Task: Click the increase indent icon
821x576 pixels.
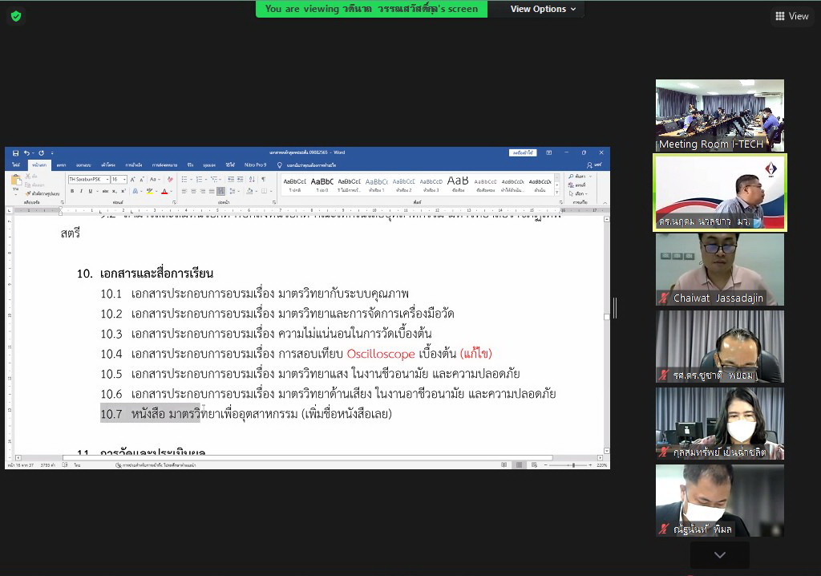Action: 240,179
